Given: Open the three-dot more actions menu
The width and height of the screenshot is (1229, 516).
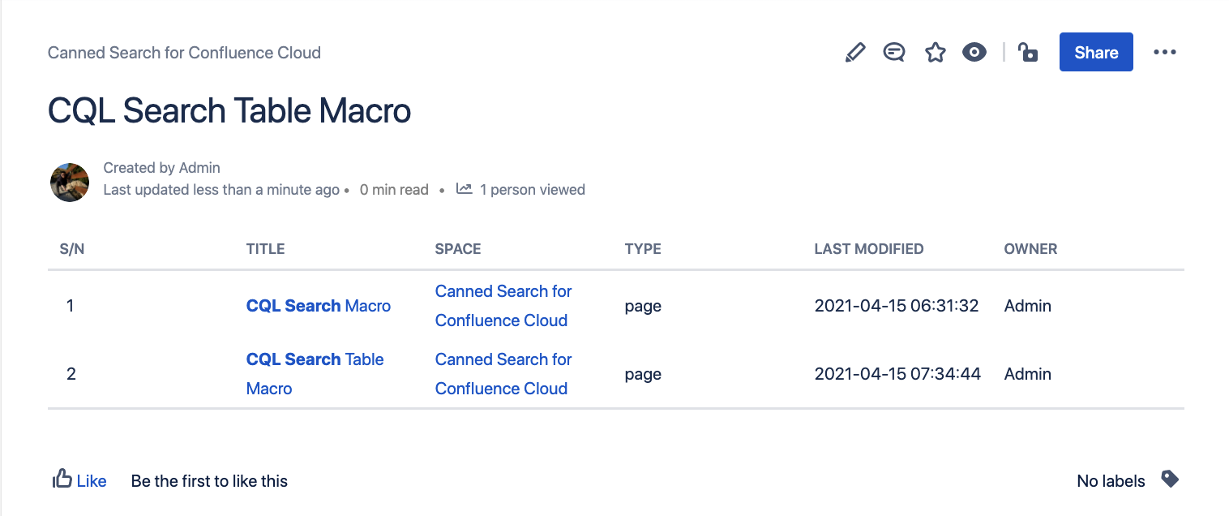Looking at the screenshot, I should [1164, 53].
